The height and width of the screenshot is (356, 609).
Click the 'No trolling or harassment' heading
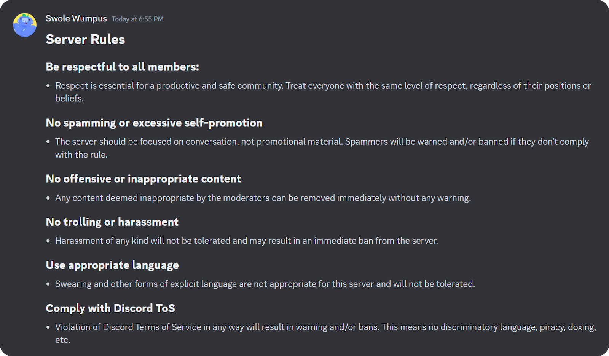[112, 222]
